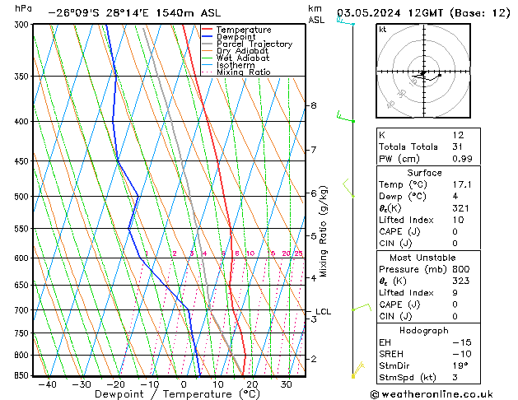The width and height of the screenshot is (518, 400).
Task: Click the 'hPa' pressure axis label
Action: (23, 8)
